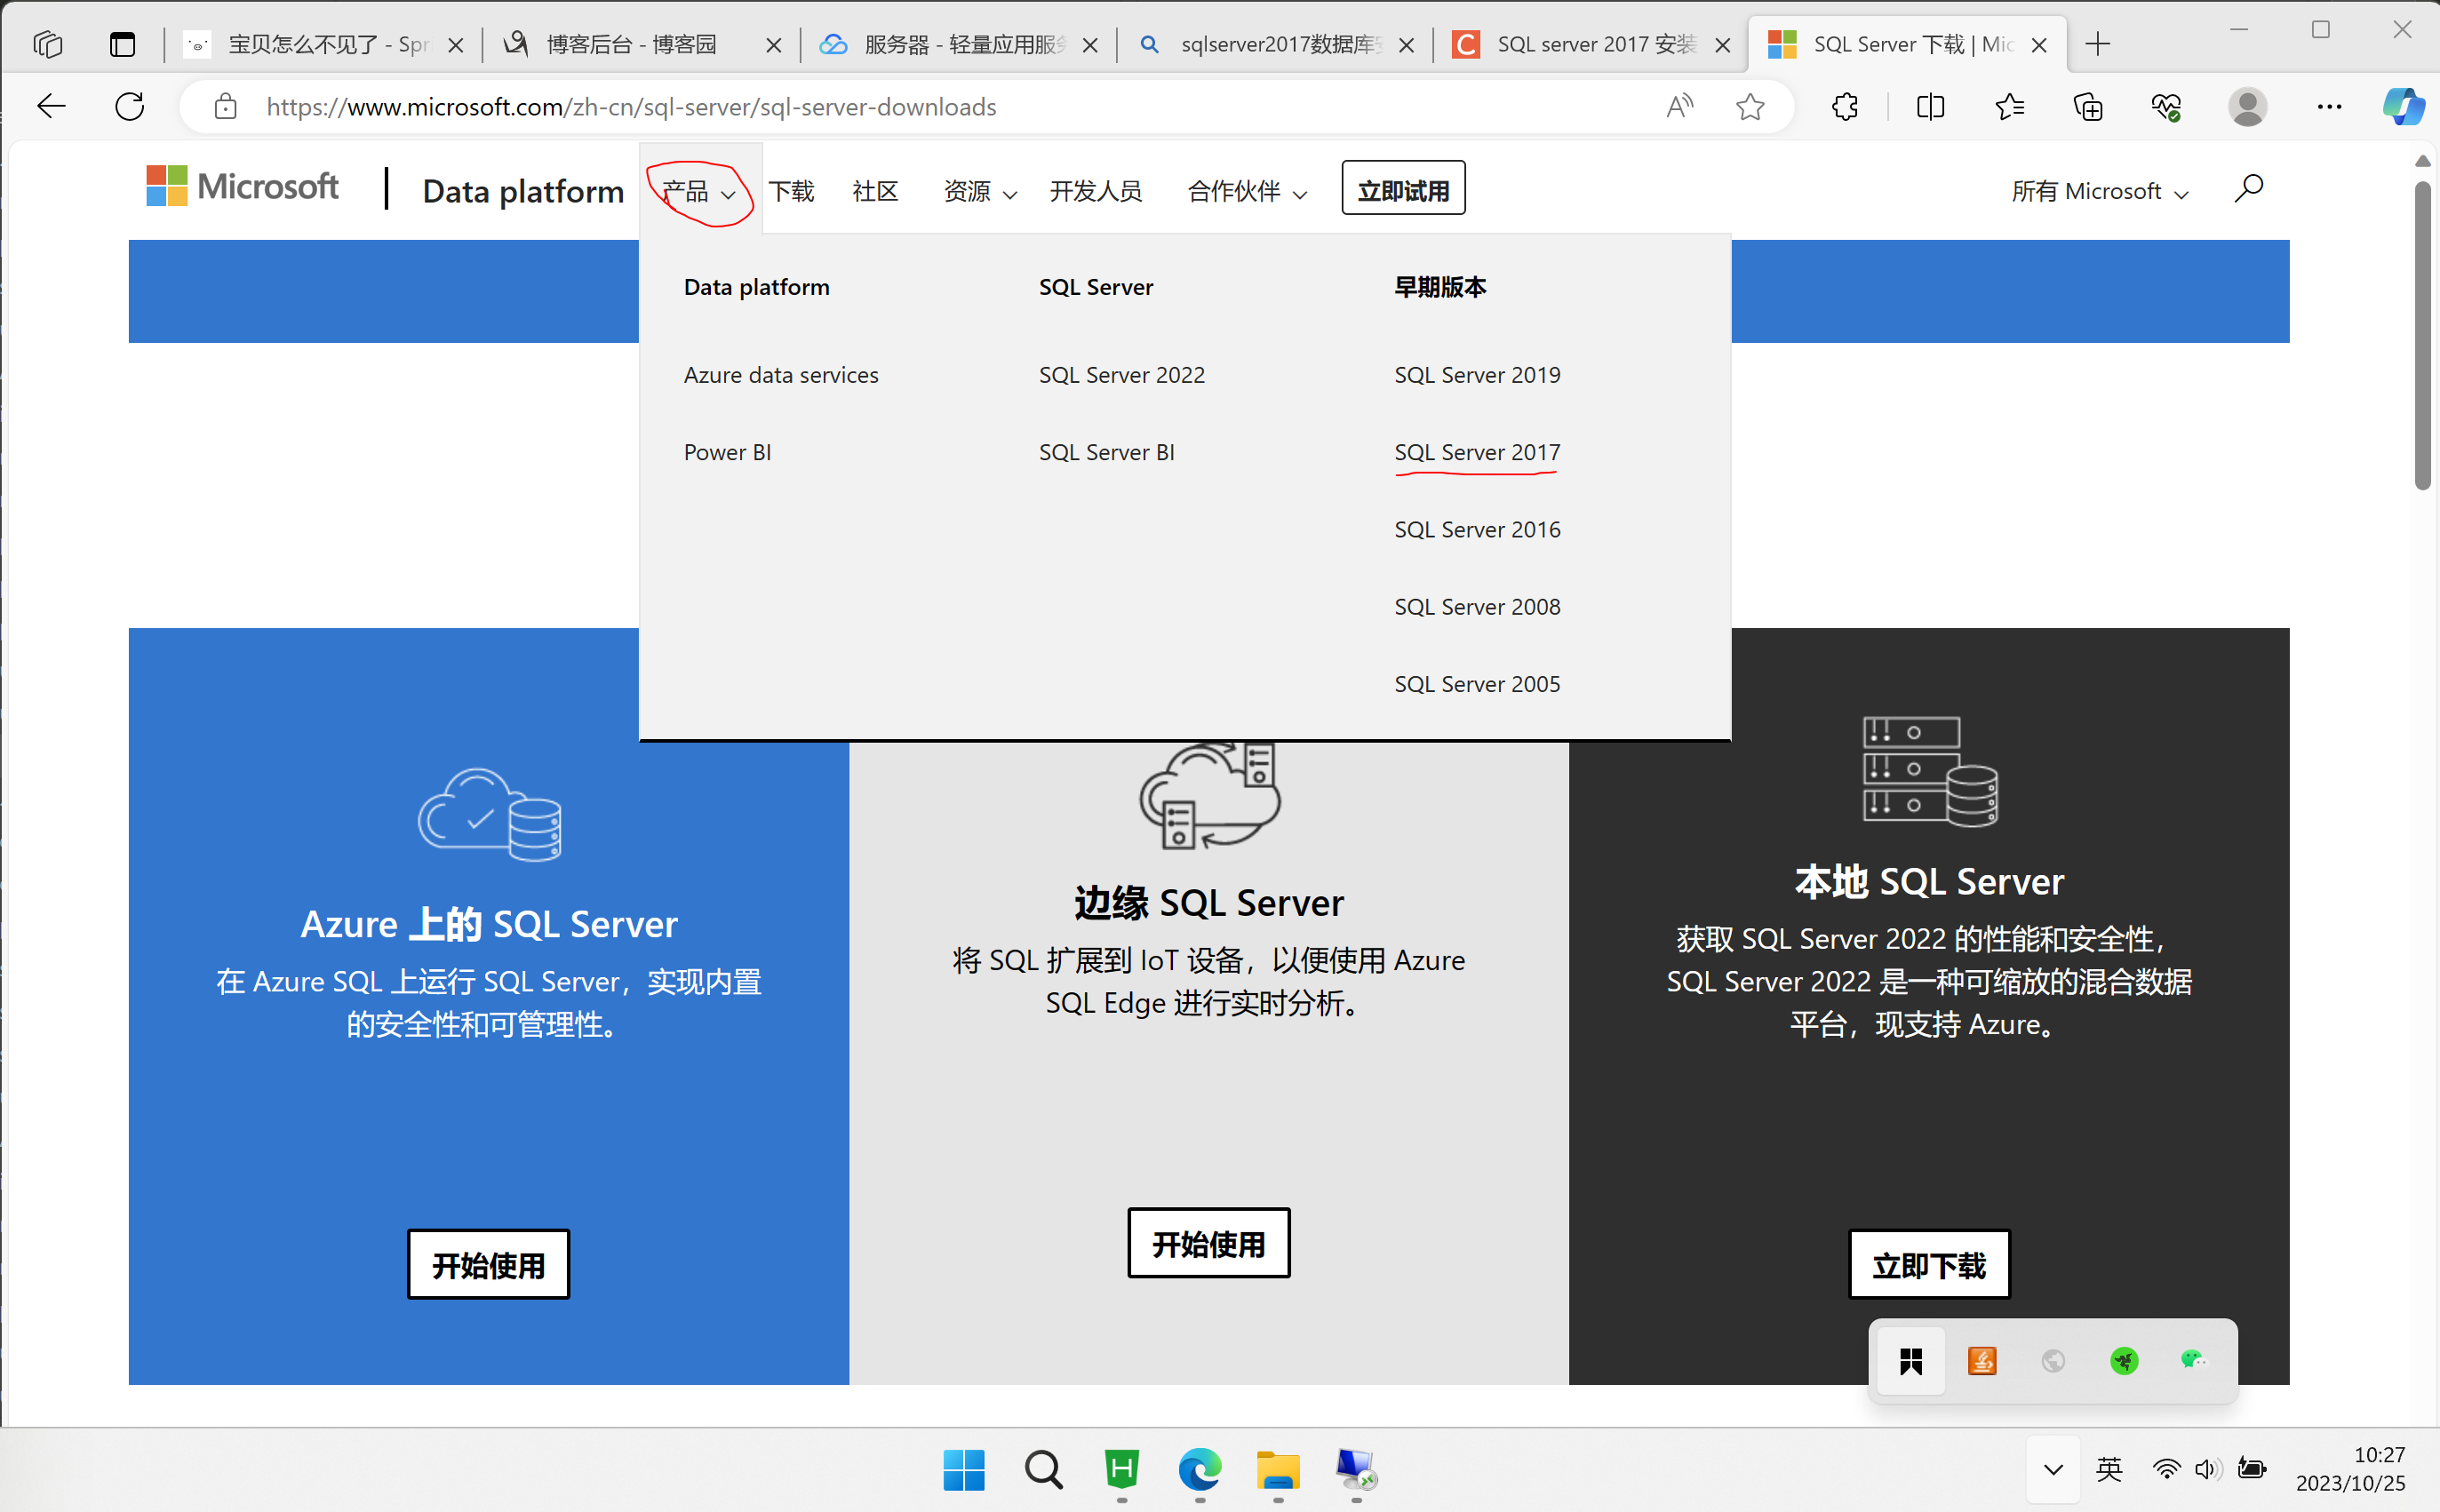Open HBuilder app on taskbar
This screenshot has height=1512, width=2440.
click(x=1122, y=1469)
